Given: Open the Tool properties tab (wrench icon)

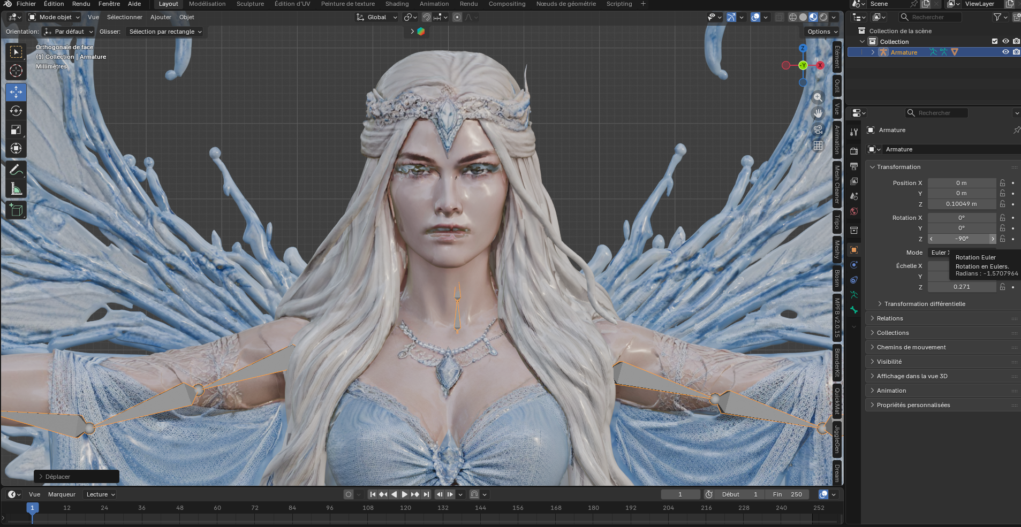Looking at the screenshot, I should coord(854,132).
